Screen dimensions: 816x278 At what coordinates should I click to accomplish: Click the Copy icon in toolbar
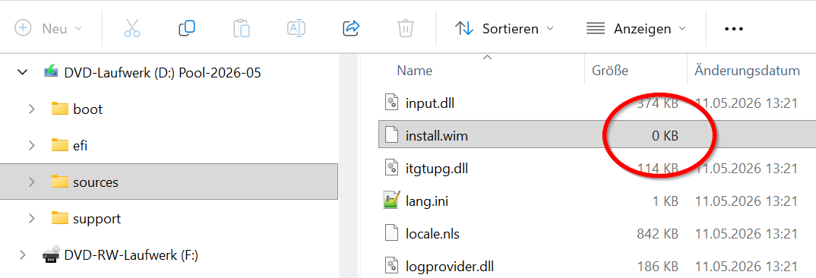coord(186,28)
